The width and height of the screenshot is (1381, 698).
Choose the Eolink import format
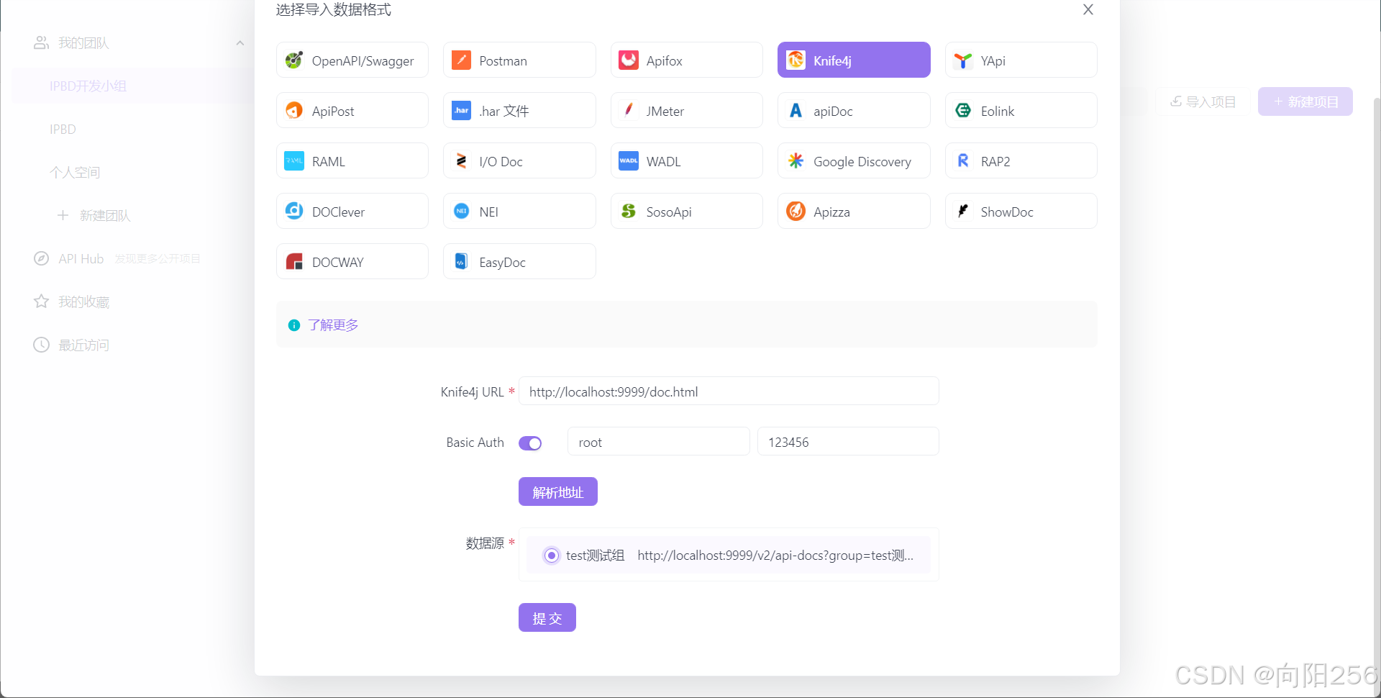tap(1021, 111)
